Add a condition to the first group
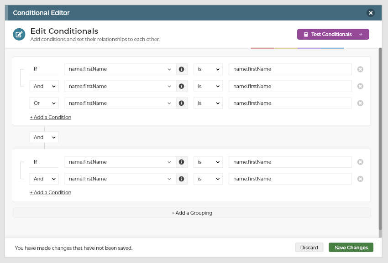This screenshot has width=388, height=263. click(x=51, y=117)
